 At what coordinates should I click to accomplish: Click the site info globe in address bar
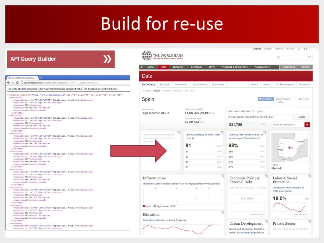(x=22, y=83)
